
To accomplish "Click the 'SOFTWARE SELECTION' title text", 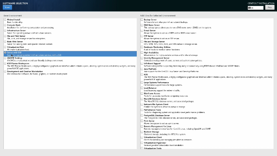I will pyautogui.click(x=15, y=3).
